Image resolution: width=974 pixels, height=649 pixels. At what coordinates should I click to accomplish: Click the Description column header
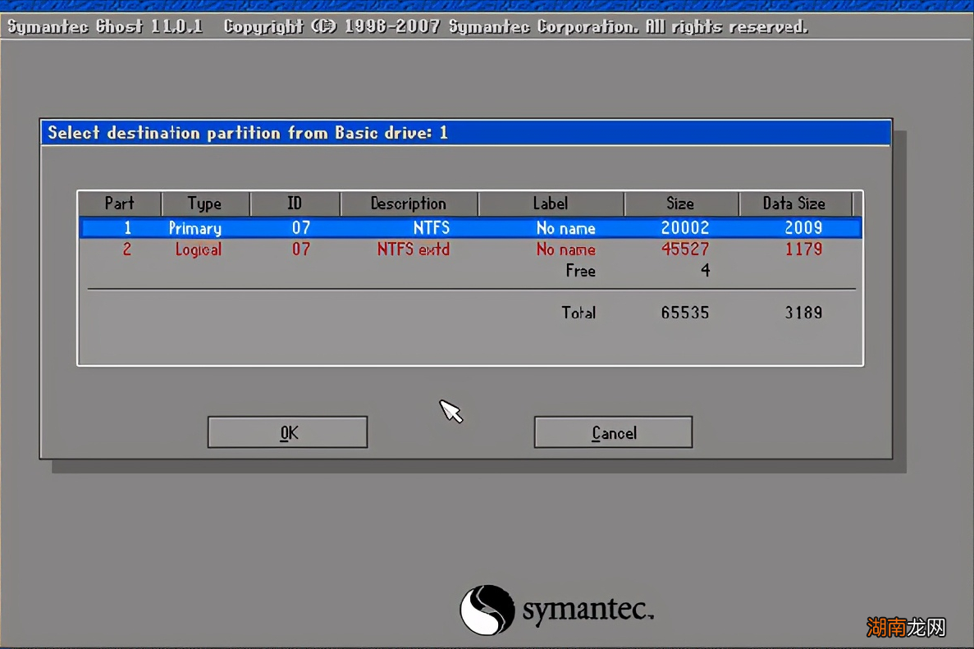point(408,203)
